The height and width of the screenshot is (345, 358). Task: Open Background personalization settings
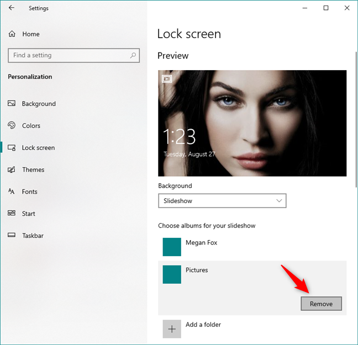(39, 104)
